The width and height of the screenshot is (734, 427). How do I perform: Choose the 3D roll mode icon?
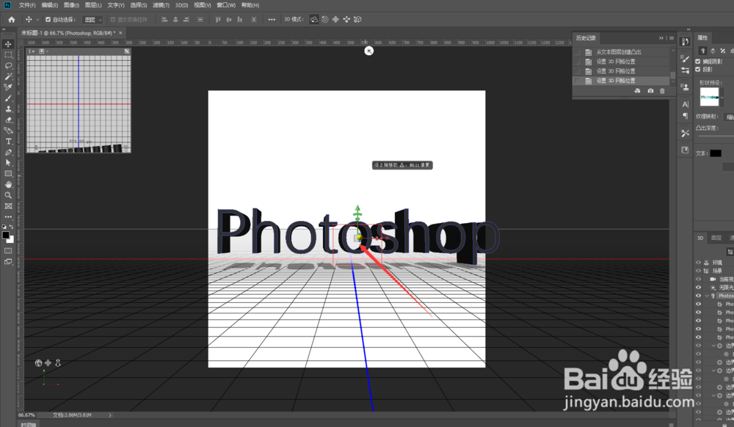[x=325, y=20]
